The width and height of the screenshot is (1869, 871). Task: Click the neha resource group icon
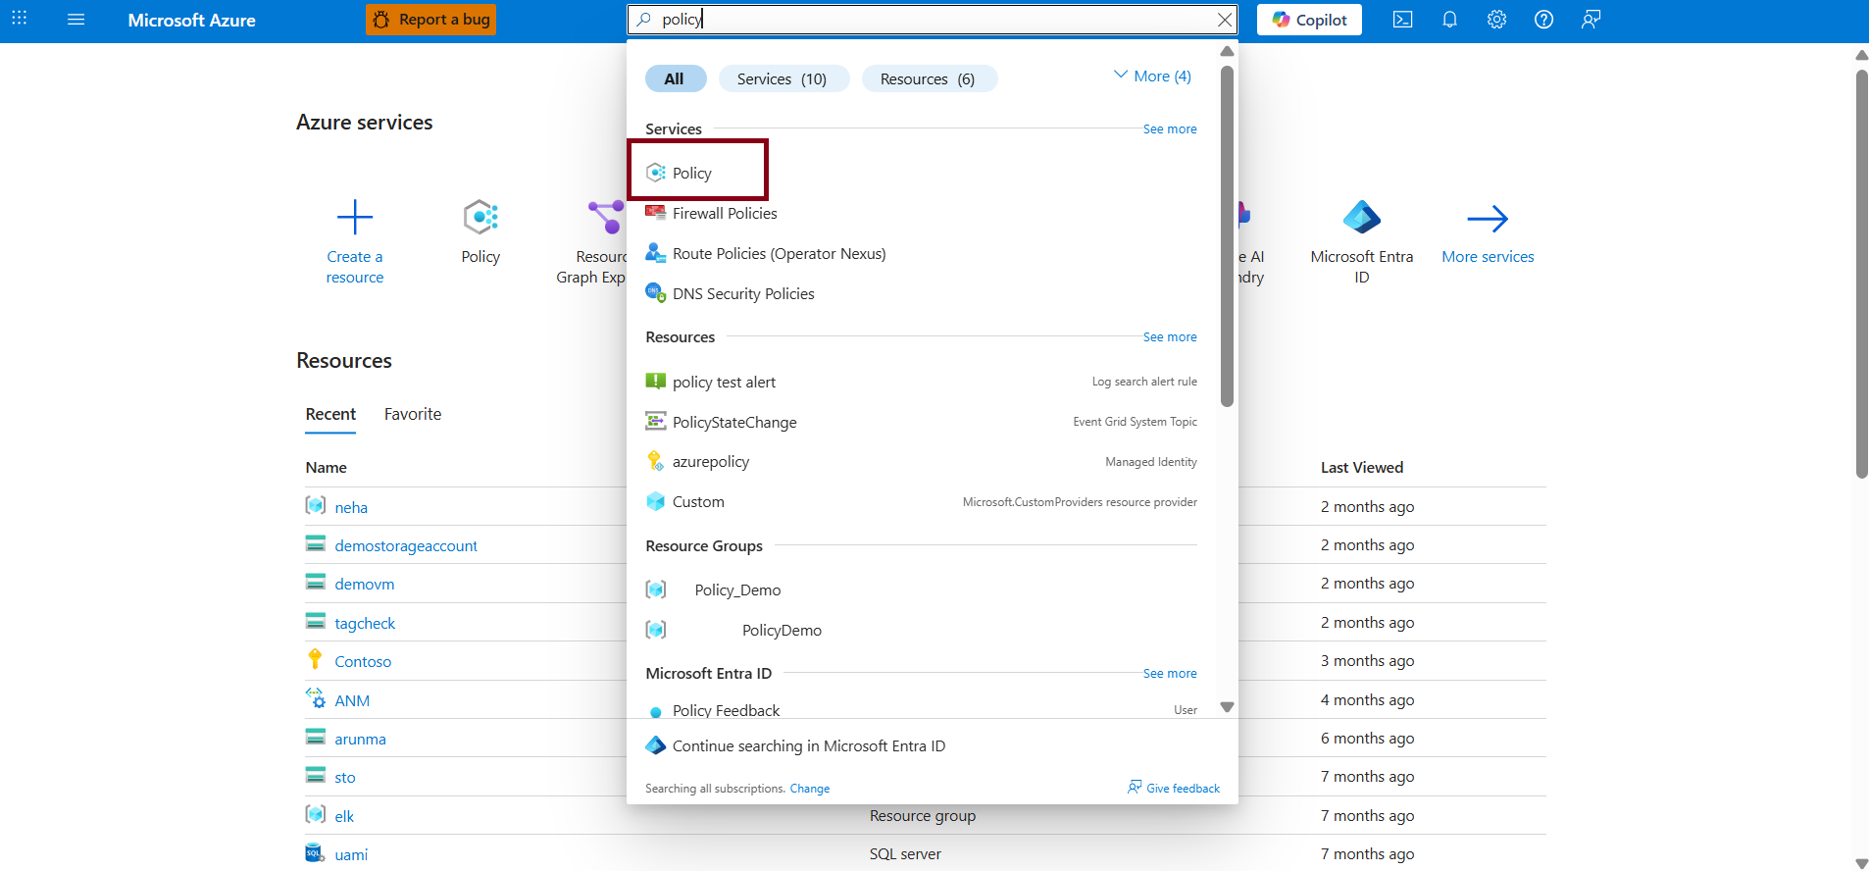(x=315, y=505)
